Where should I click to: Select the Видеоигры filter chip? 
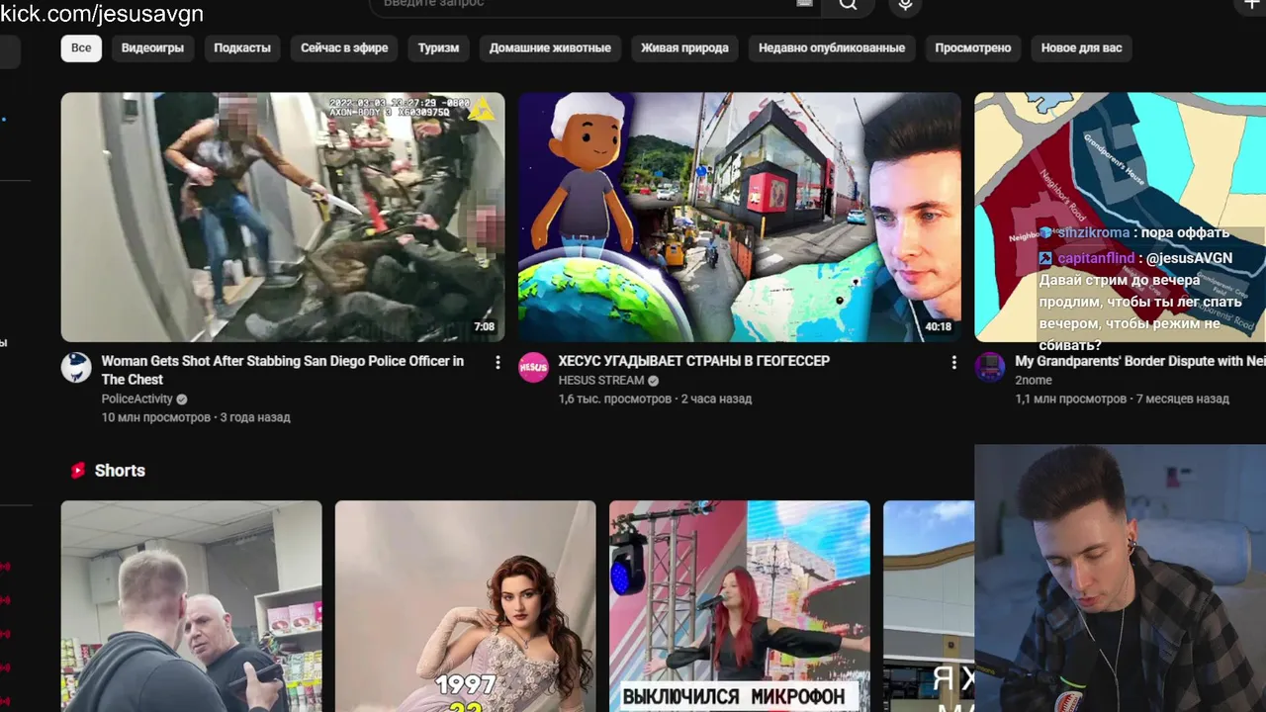[152, 47]
